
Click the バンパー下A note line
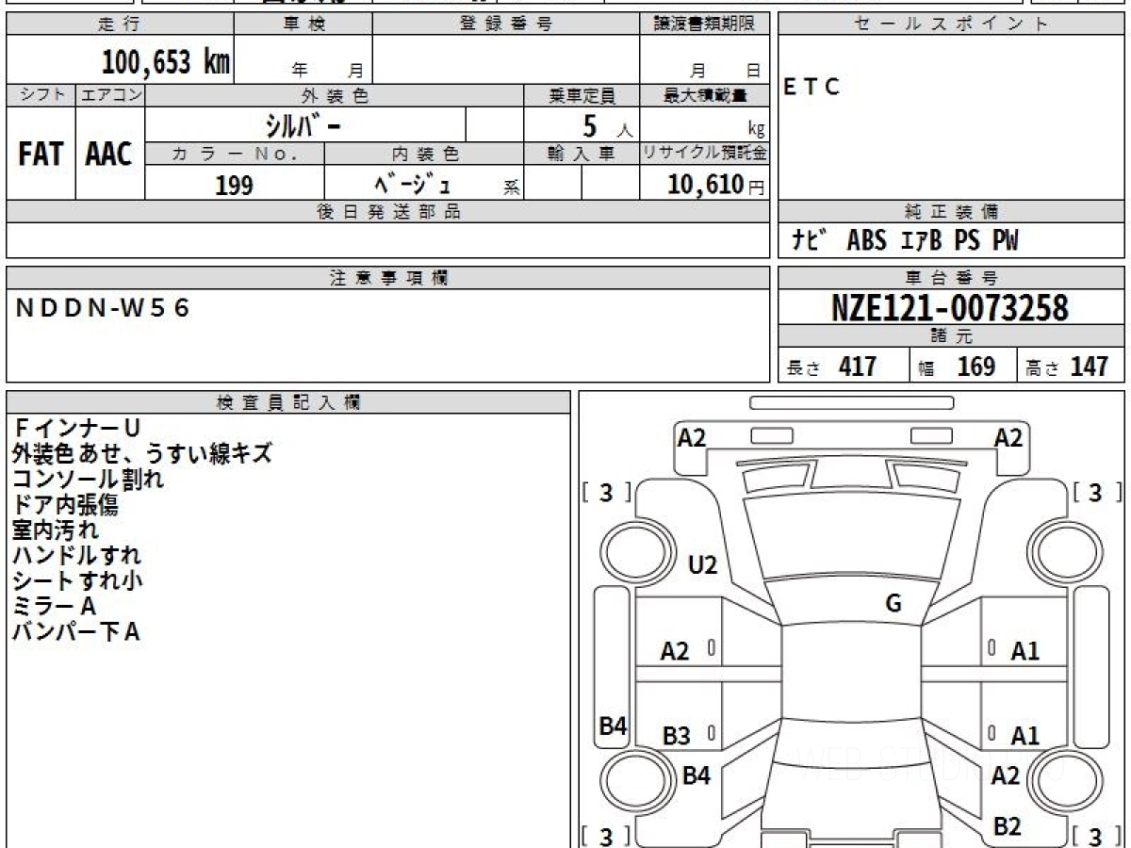point(76,632)
